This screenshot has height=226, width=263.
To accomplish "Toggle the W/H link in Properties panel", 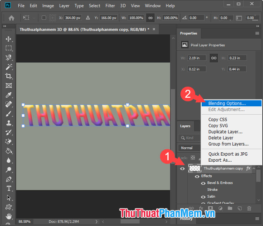I will point(214,58).
